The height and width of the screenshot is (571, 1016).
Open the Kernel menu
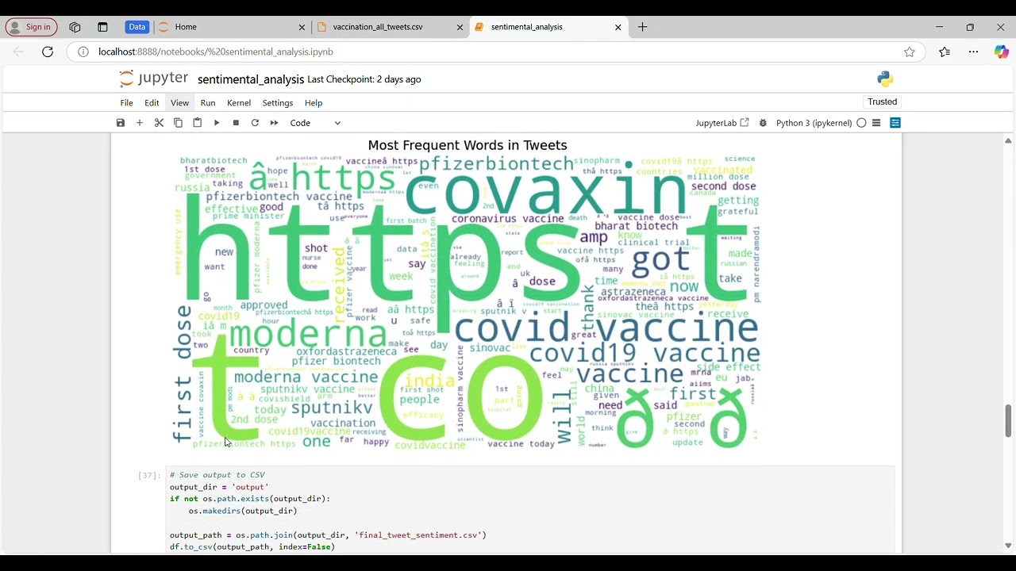(239, 103)
